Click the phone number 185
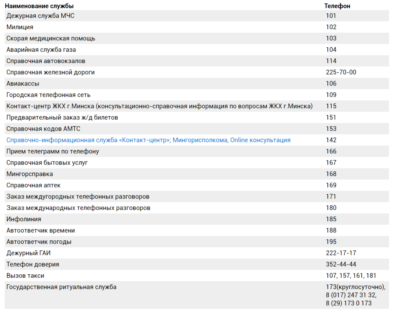 coord(331,219)
